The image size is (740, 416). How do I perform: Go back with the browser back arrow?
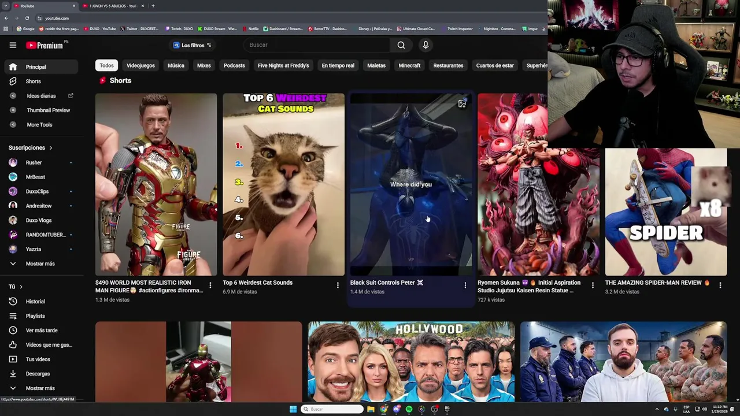pyautogui.click(x=6, y=18)
